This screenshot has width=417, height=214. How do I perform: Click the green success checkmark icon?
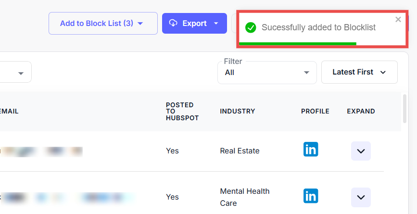point(251,27)
